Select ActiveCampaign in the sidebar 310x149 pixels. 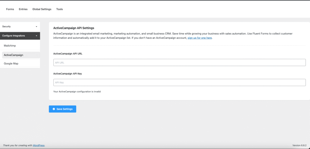tap(13, 55)
